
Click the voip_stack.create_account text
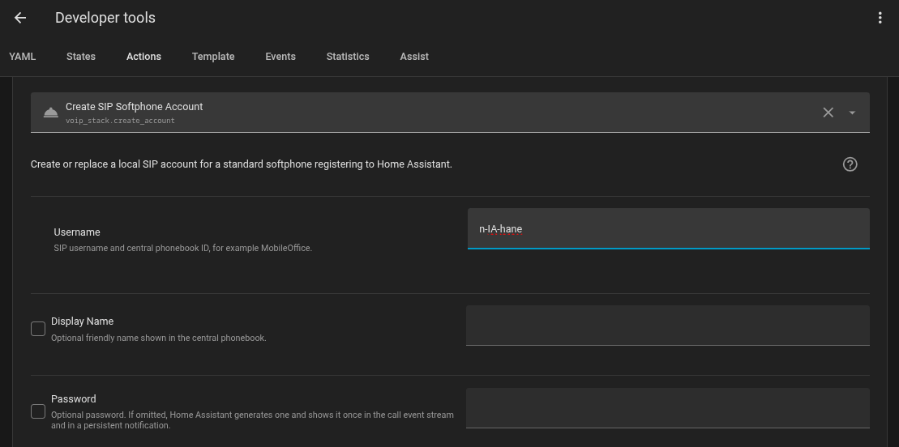[120, 121]
